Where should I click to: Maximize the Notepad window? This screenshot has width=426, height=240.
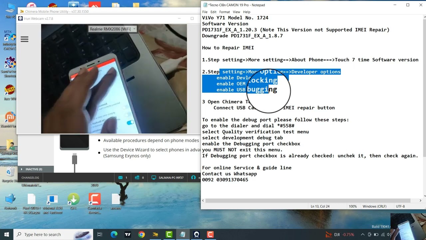408,5
